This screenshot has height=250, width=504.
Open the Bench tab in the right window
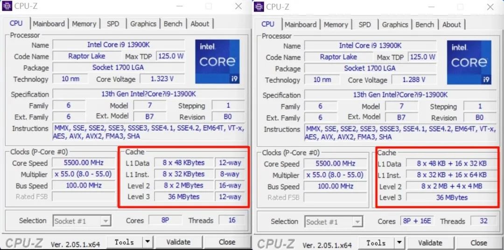(x=425, y=25)
